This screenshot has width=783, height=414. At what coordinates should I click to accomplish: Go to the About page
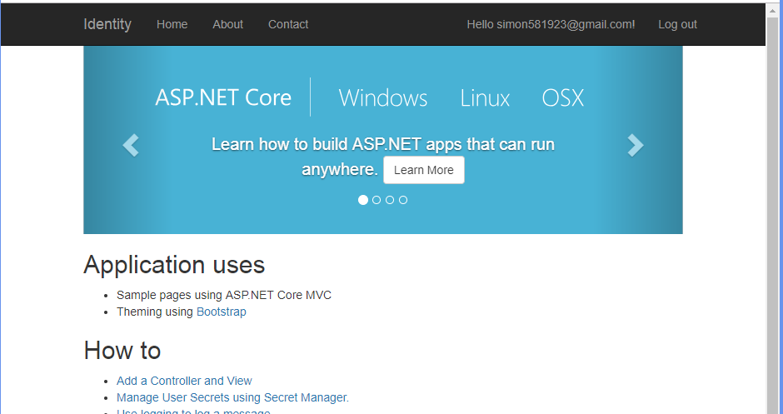[x=227, y=24]
